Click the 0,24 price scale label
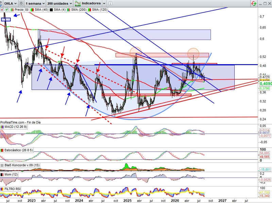Image resolution: width=272 pixels, height=203 pixels. point(263,119)
